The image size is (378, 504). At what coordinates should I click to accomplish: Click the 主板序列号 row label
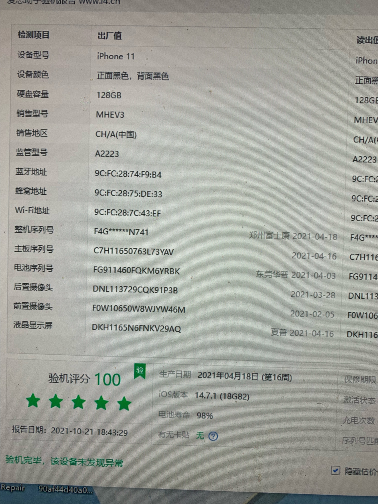[34, 249]
